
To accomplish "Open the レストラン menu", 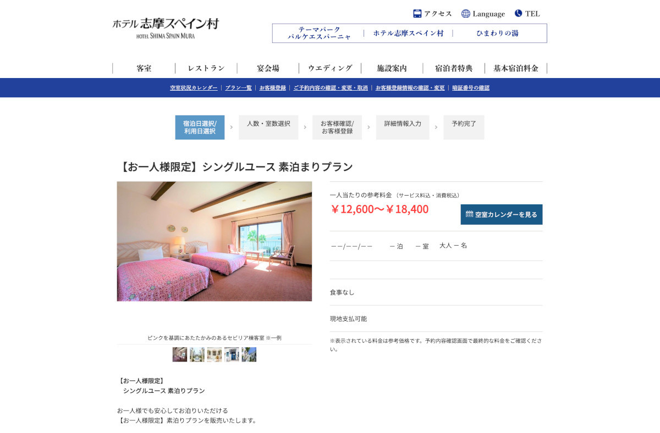I will [x=206, y=68].
